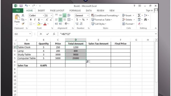Viewport: 171px width, 96px height.
Task: Undo the last action
Action: coord(26,6)
